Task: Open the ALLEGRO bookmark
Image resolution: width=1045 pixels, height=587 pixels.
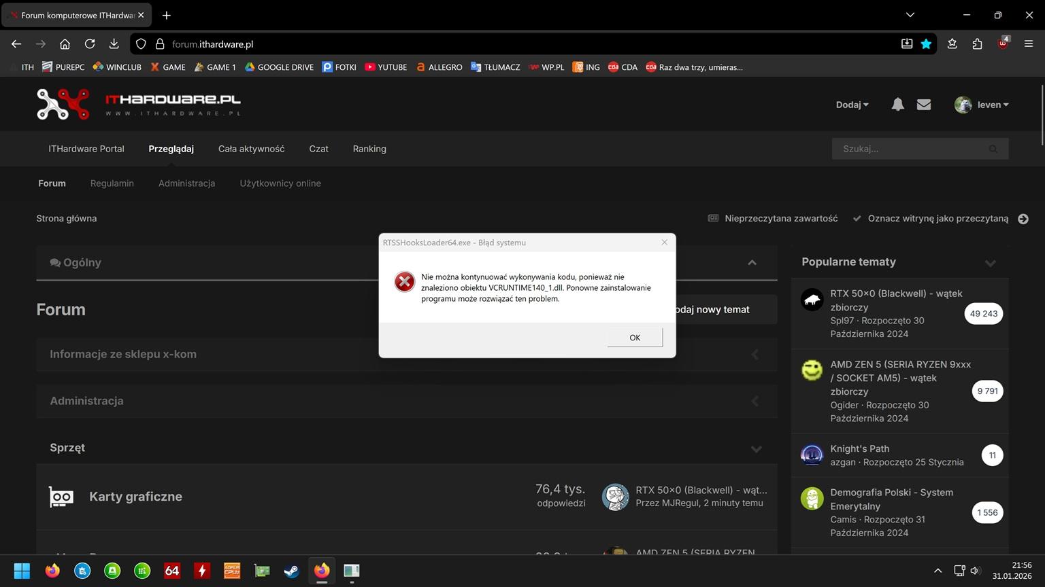Action: [439, 67]
